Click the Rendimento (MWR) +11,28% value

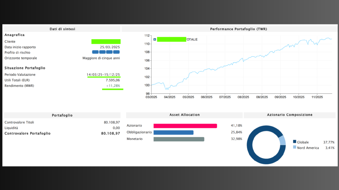tap(113, 86)
